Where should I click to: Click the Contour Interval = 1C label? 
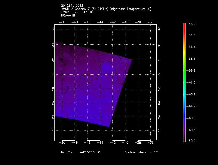pos(141,152)
